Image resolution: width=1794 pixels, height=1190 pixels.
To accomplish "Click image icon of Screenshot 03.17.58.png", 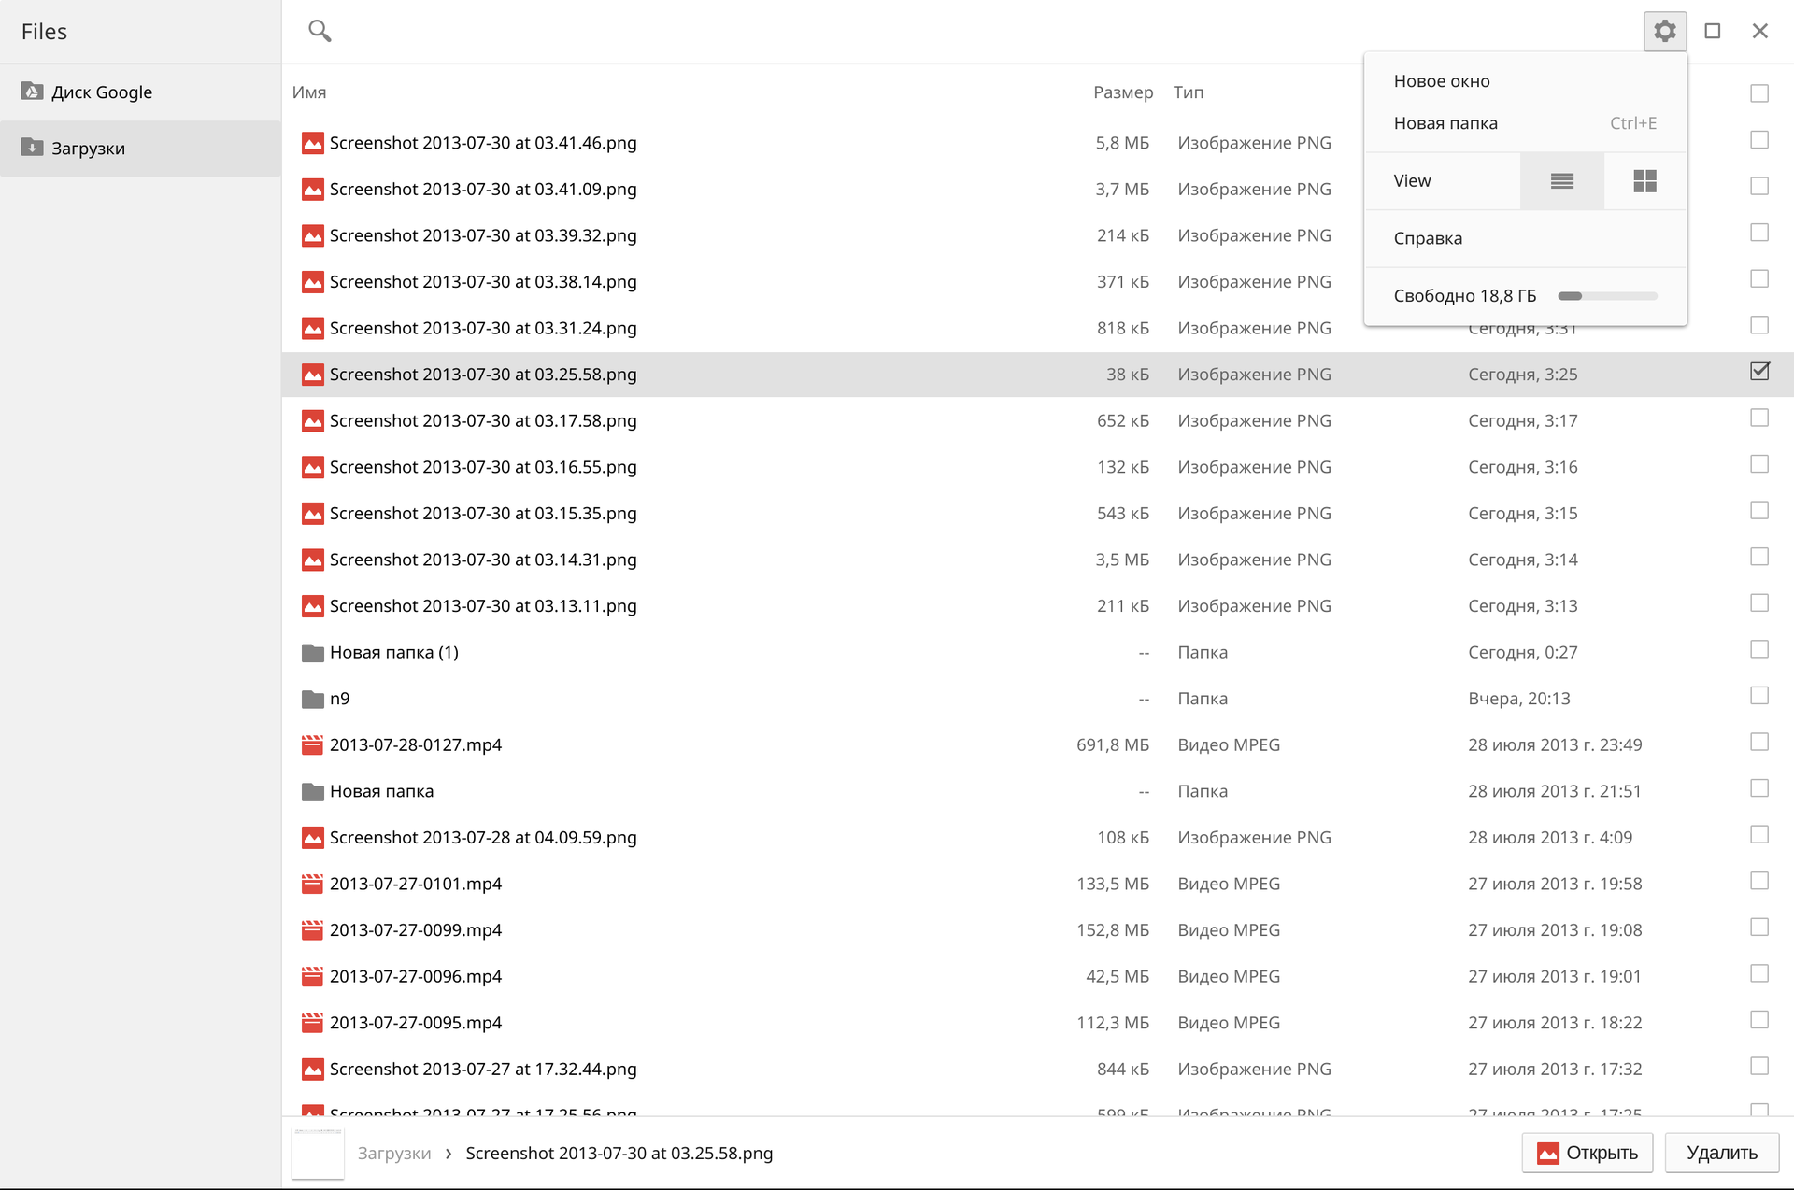I will [x=313, y=421].
